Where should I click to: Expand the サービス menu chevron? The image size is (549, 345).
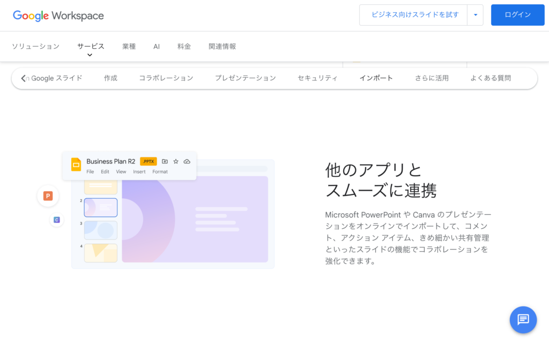pos(90,55)
